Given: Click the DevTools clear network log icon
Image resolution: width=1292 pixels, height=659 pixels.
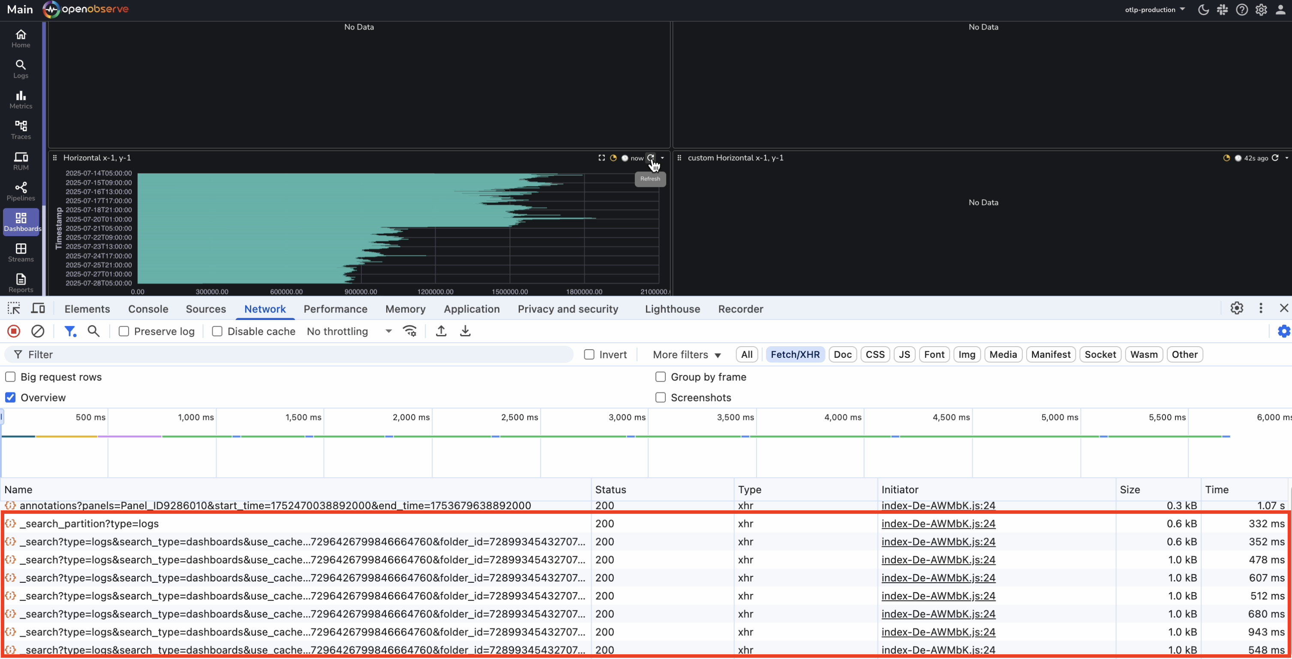Looking at the screenshot, I should point(38,331).
